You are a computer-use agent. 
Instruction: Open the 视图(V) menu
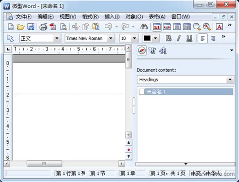click(68, 17)
